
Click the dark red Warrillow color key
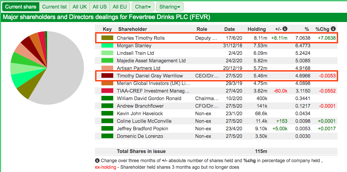click(x=107, y=76)
